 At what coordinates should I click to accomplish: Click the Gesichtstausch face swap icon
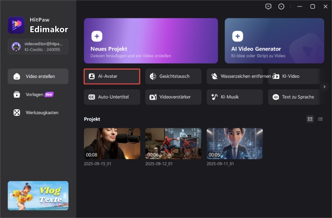click(153, 76)
